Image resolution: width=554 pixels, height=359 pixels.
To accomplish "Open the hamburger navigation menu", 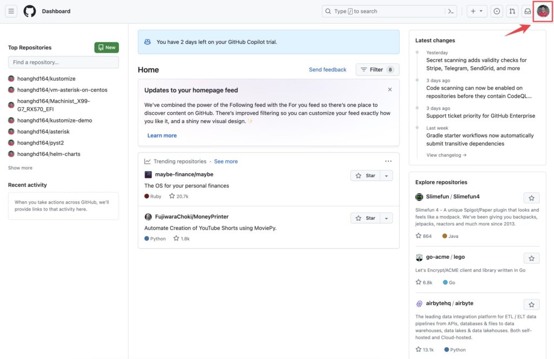I will pyautogui.click(x=11, y=11).
